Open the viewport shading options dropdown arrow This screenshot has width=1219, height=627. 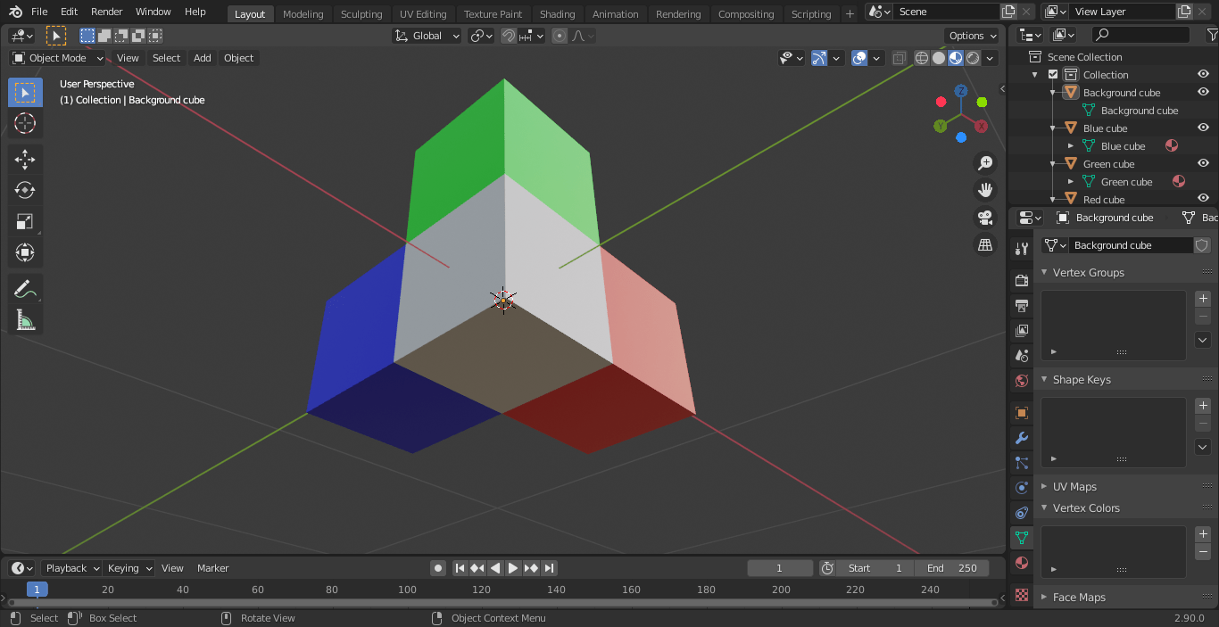(991, 58)
